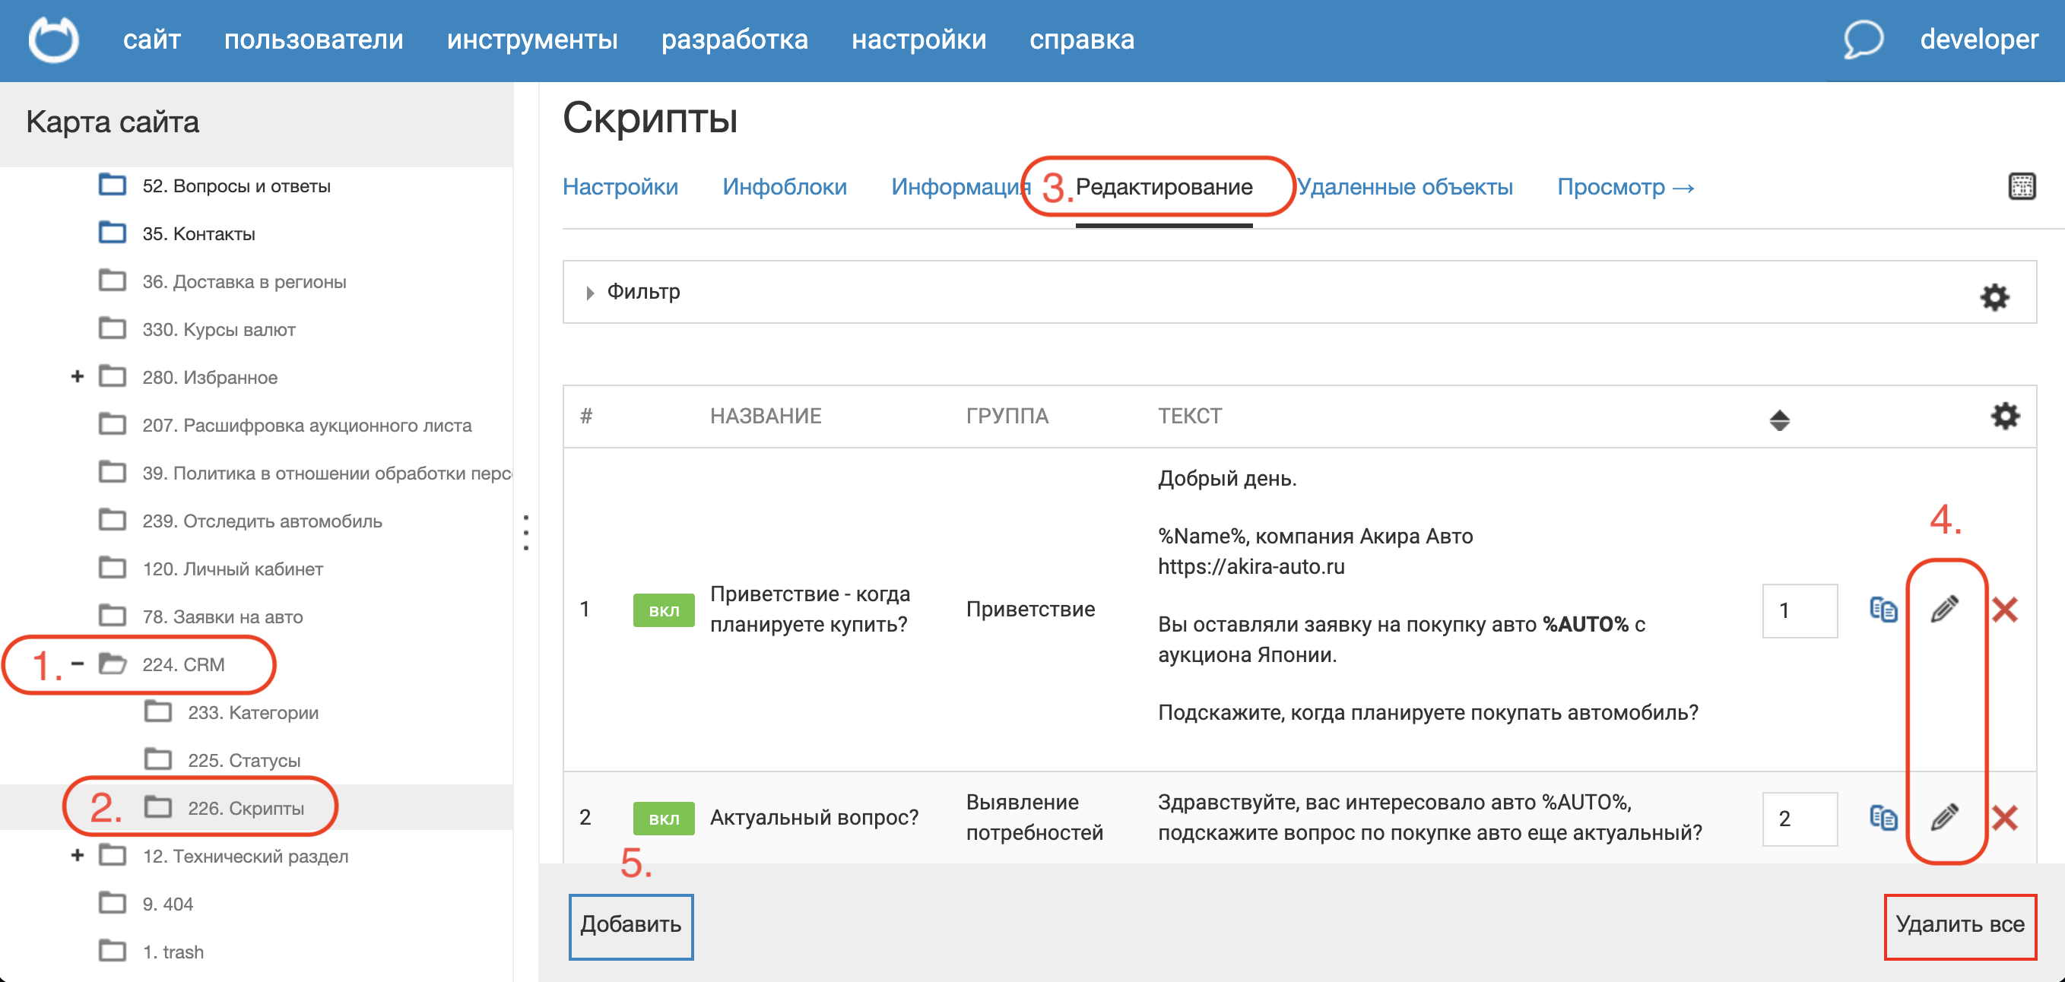Click text 'https://akira-auto.ru' in script
The image size is (2065, 982).
(1251, 566)
